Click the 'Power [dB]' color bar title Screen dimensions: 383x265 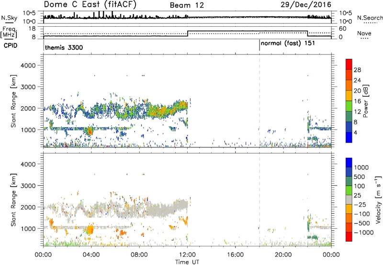coord(366,101)
